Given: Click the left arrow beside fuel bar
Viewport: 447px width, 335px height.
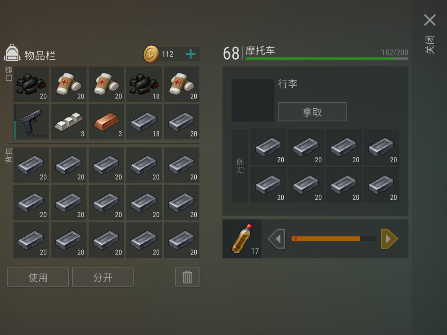Looking at the screenshot, I should 277,239.
